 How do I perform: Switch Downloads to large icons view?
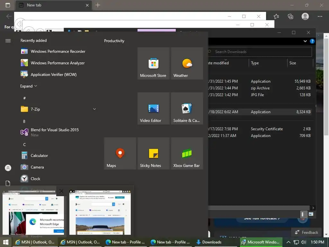click(311, 214)
